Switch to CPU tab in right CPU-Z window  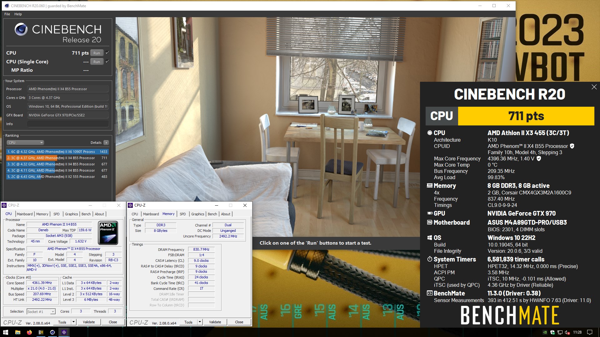tap(135, 214)
